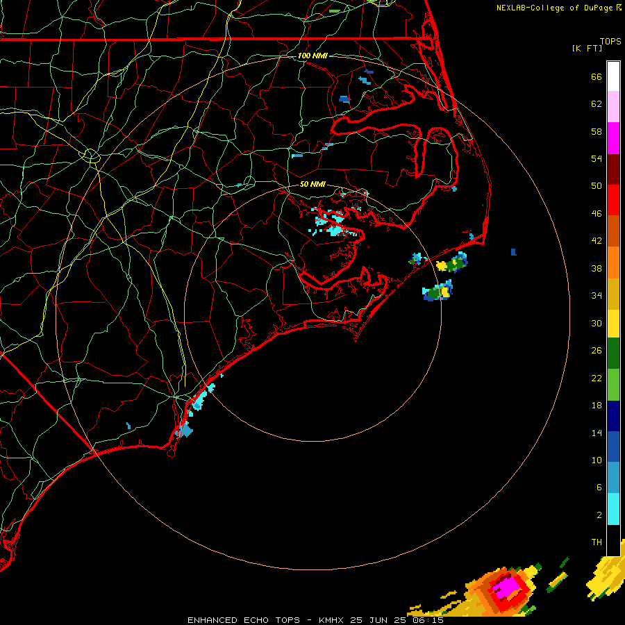Click the "50 NMI" range ring label
This screenshot has width=625, height=625.
[312, 184]
